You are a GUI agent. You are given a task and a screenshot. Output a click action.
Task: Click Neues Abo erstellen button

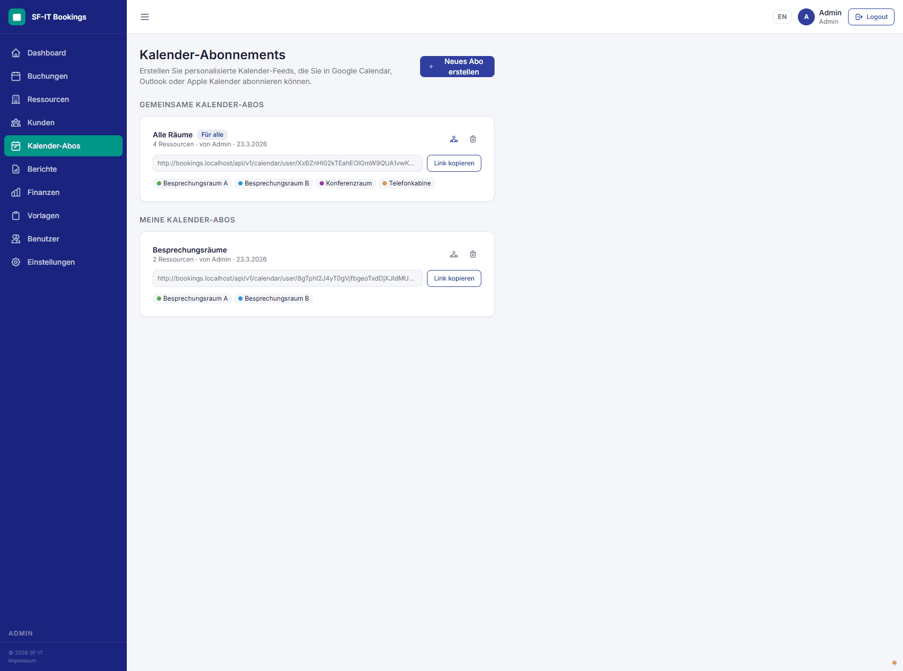(457, 67)
